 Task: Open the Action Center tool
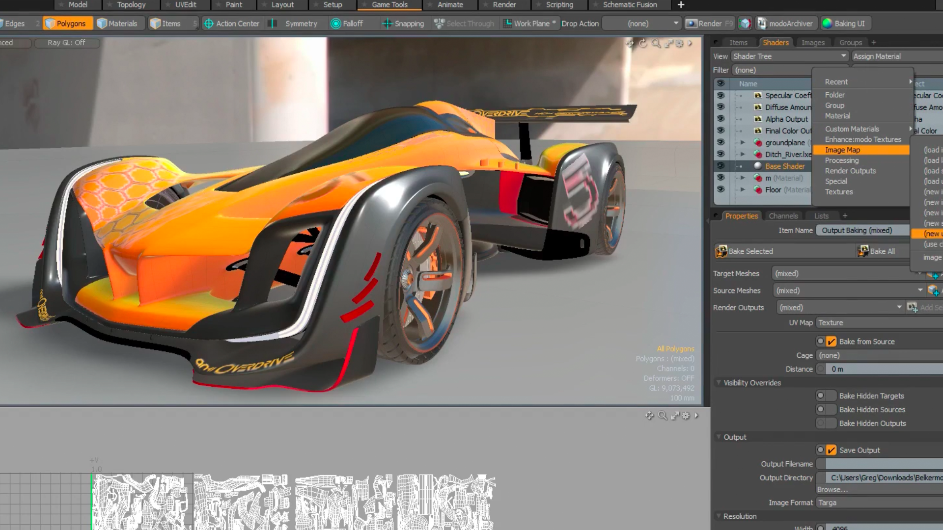point(208,23)
